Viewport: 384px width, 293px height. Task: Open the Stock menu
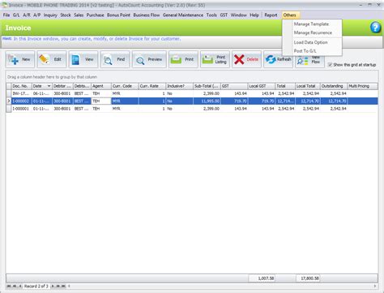tap(66, 15)
